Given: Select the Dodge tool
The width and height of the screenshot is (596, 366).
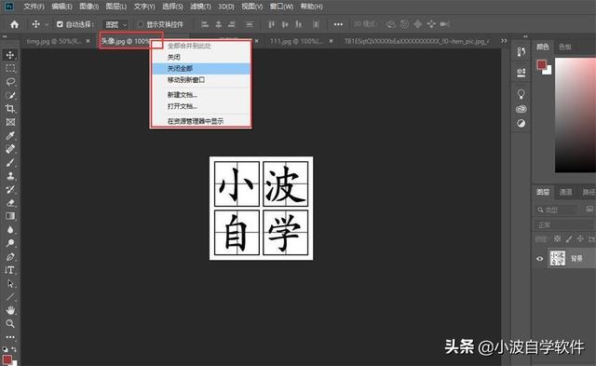Looking at the screenshot, I should coord(10,243).
